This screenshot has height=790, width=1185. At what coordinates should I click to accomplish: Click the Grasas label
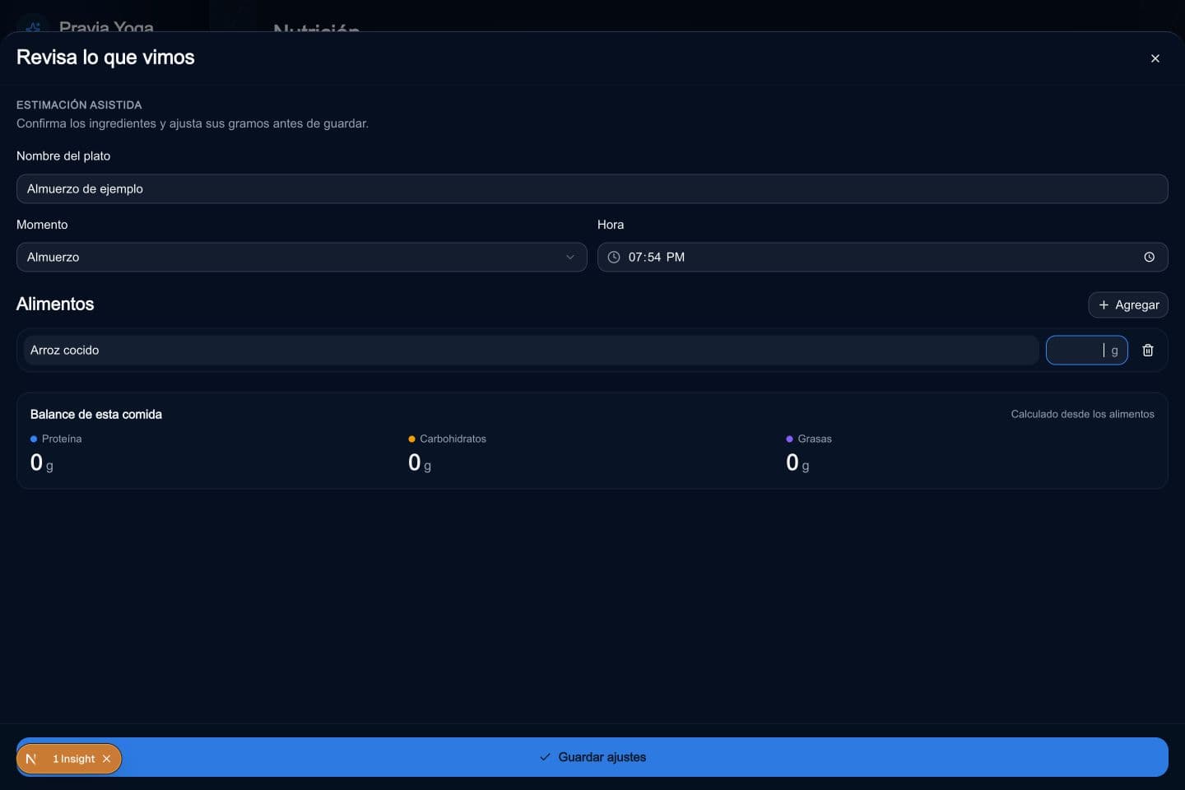coord(815,439)
